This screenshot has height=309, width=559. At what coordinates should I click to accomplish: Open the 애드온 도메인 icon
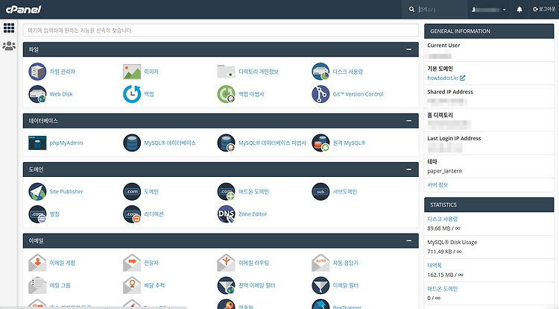click(226, 192)
